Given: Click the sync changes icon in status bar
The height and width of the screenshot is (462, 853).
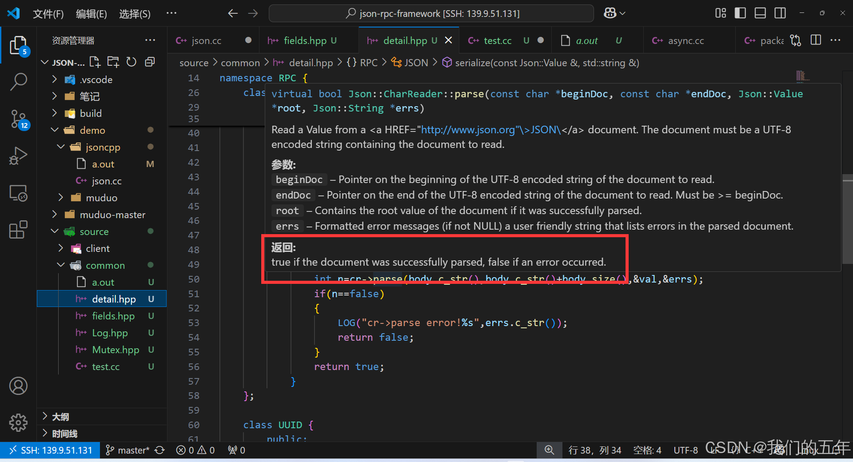Looking at the screenshot, I should point(159,450).
